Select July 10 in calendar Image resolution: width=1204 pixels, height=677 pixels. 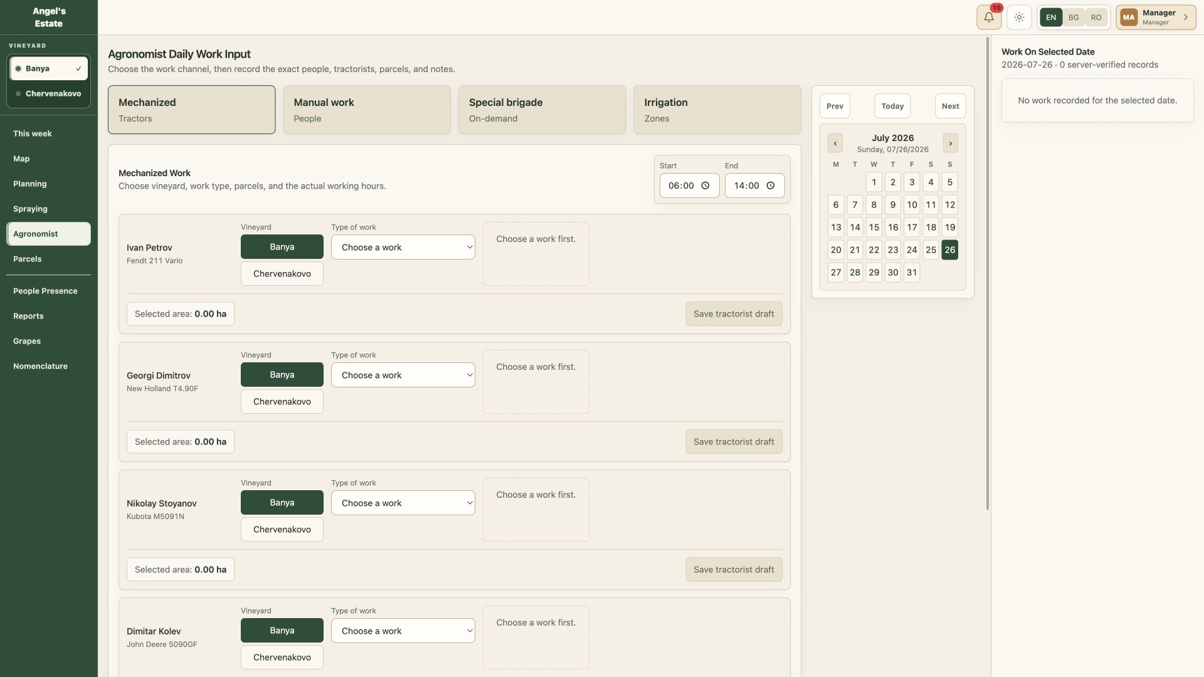pos(912,205)
